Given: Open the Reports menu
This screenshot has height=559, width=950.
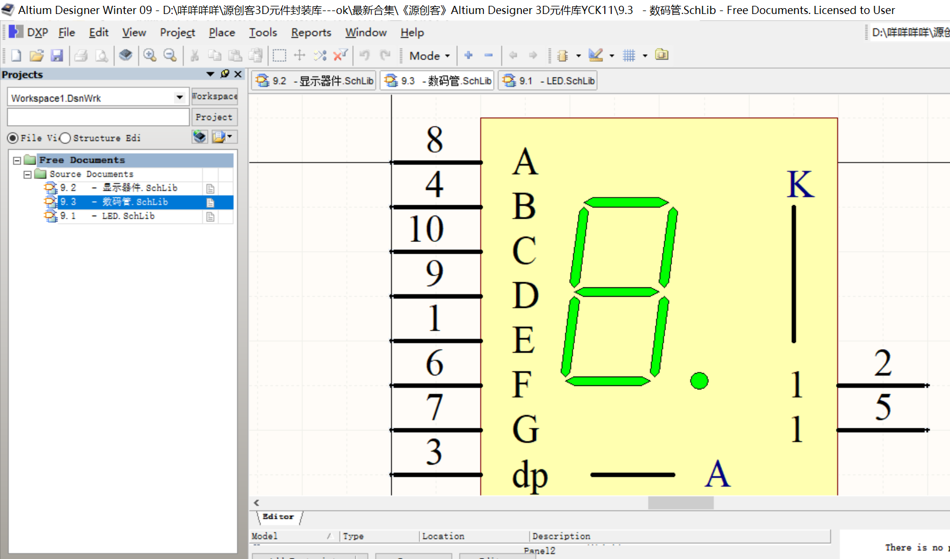Looking at the screenshot, I should point(311,33).
